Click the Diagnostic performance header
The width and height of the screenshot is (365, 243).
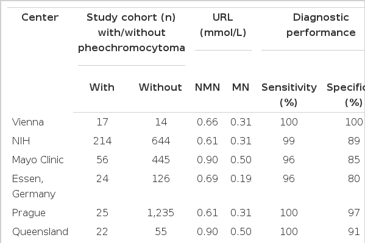(x=321, y=25)
